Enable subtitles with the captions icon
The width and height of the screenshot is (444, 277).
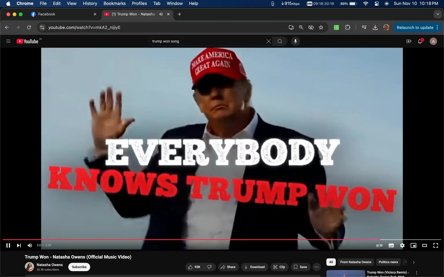(x=391, y=245)
